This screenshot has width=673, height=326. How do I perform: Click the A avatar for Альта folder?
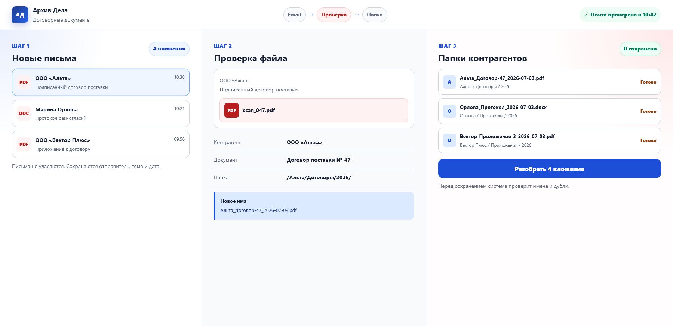click(449, 82)
